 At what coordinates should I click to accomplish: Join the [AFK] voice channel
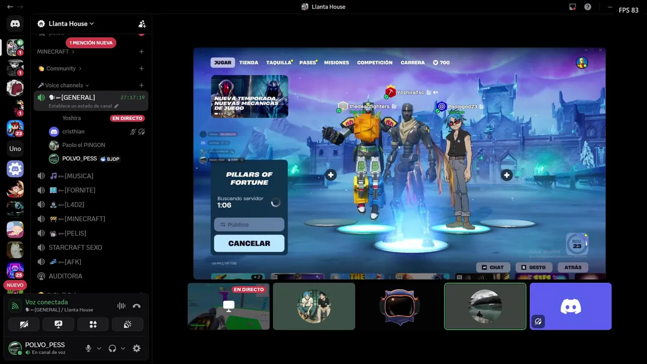[x=91, y=262]
